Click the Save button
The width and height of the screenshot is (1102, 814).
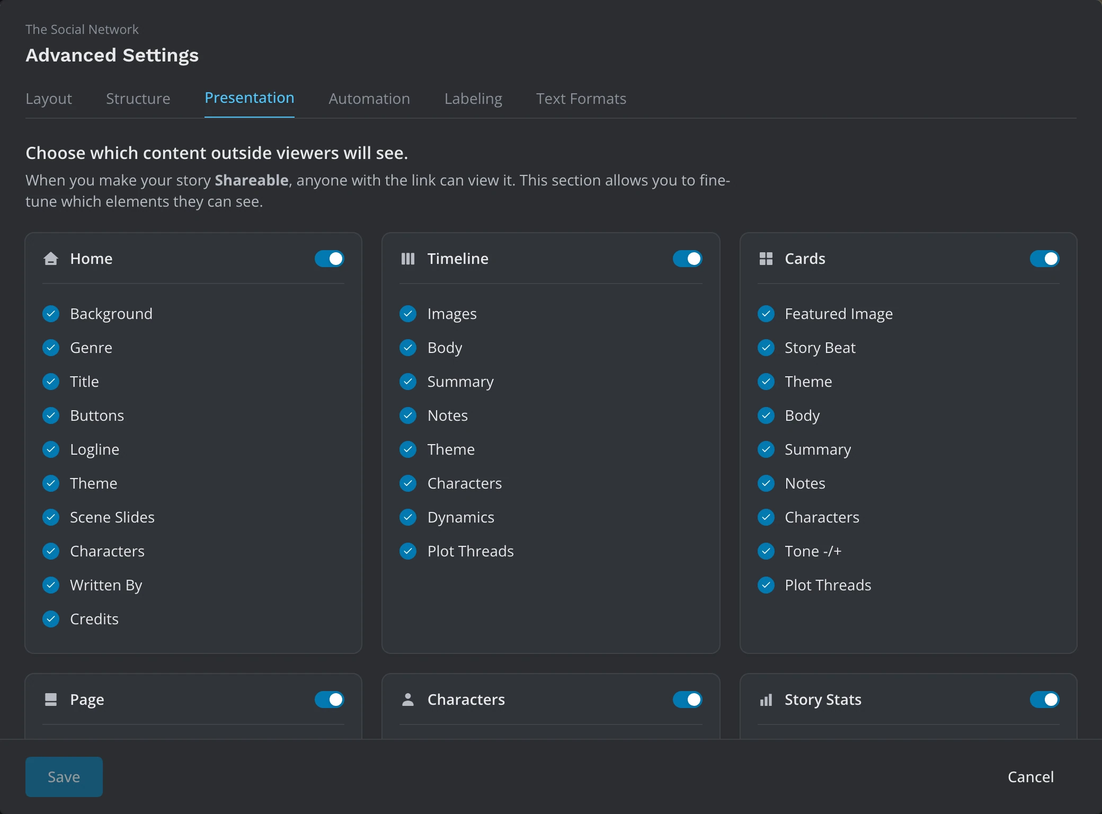coord(64,777)
